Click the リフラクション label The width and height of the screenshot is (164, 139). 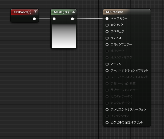(x=120, y=116)
